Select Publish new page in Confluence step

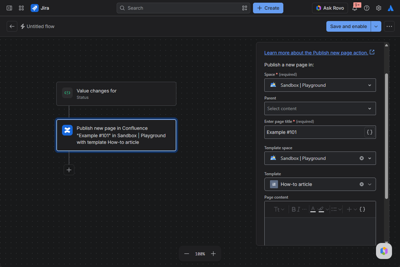tap(117, 135)
